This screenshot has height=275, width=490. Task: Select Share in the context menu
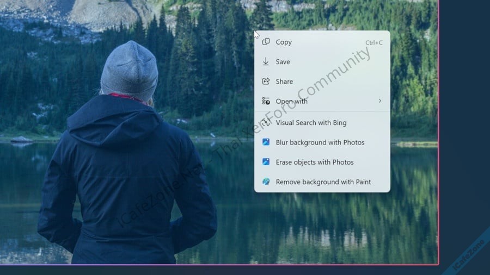284,82
